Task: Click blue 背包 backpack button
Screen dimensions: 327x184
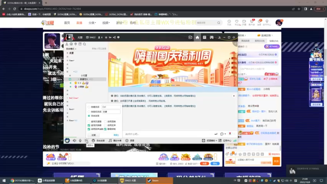Action: tap(215, 164)
